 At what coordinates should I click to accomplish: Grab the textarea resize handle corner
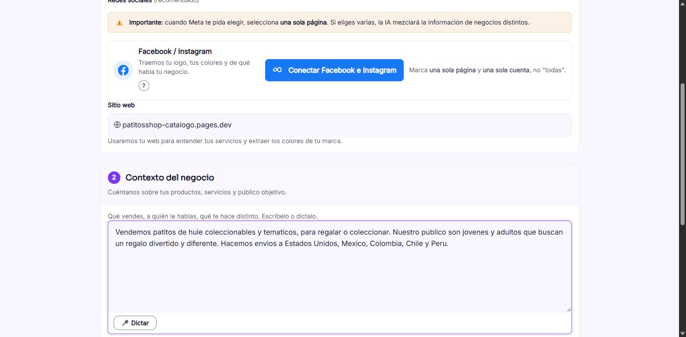(x=568, y=309)
